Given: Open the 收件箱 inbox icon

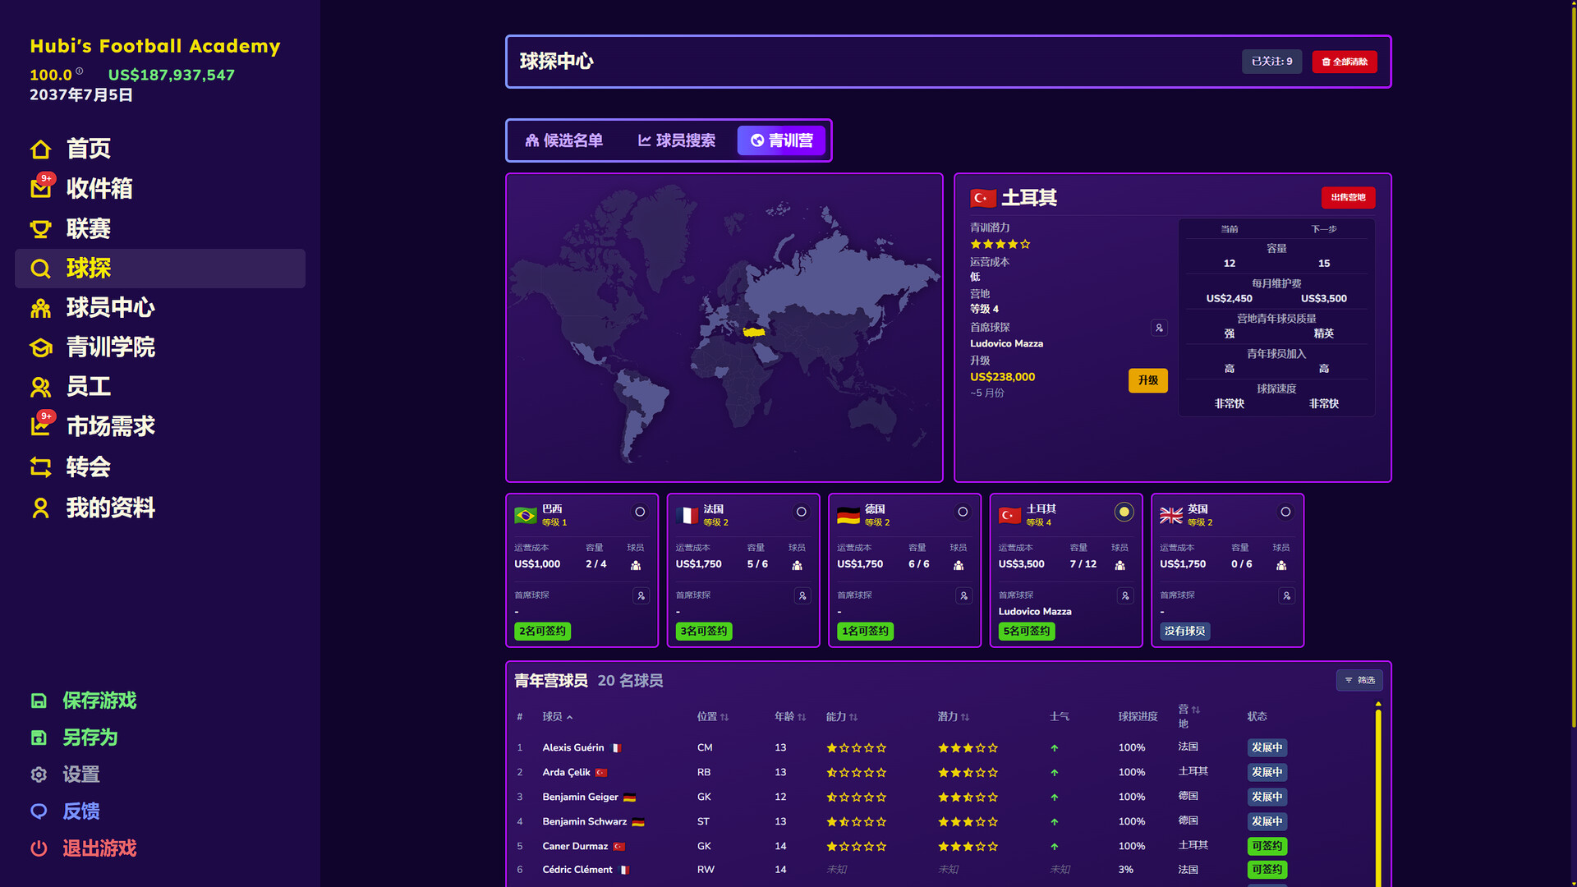Looking at the screenshot, I should 41,188.
